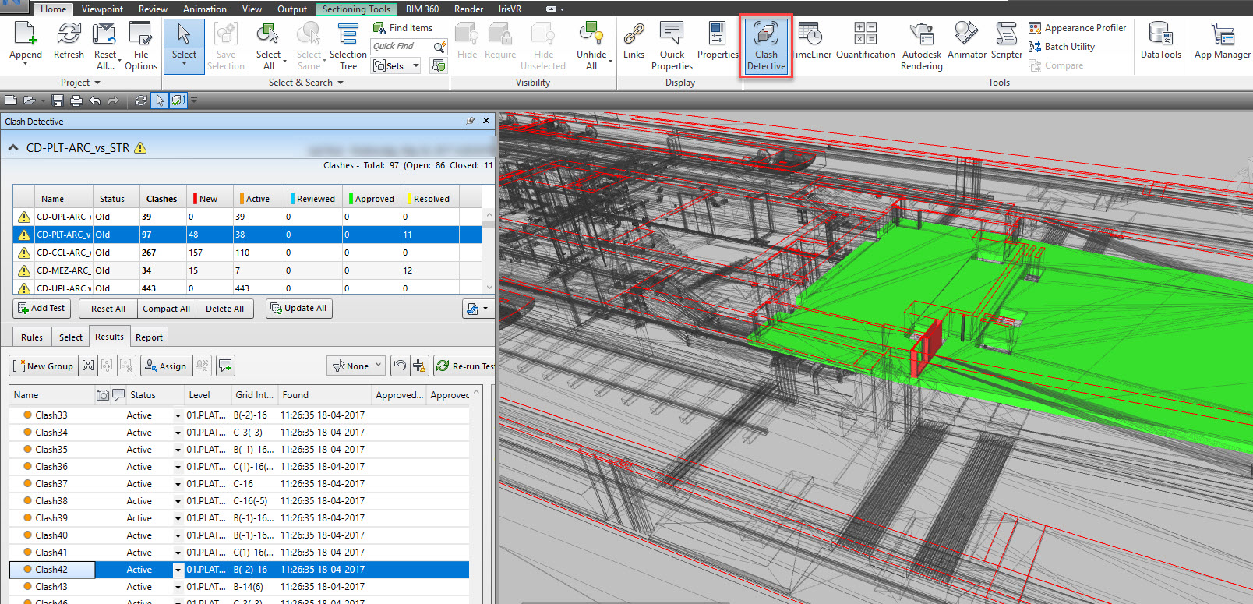Switch to the Review ribbon tab

[x=153, y=9]
